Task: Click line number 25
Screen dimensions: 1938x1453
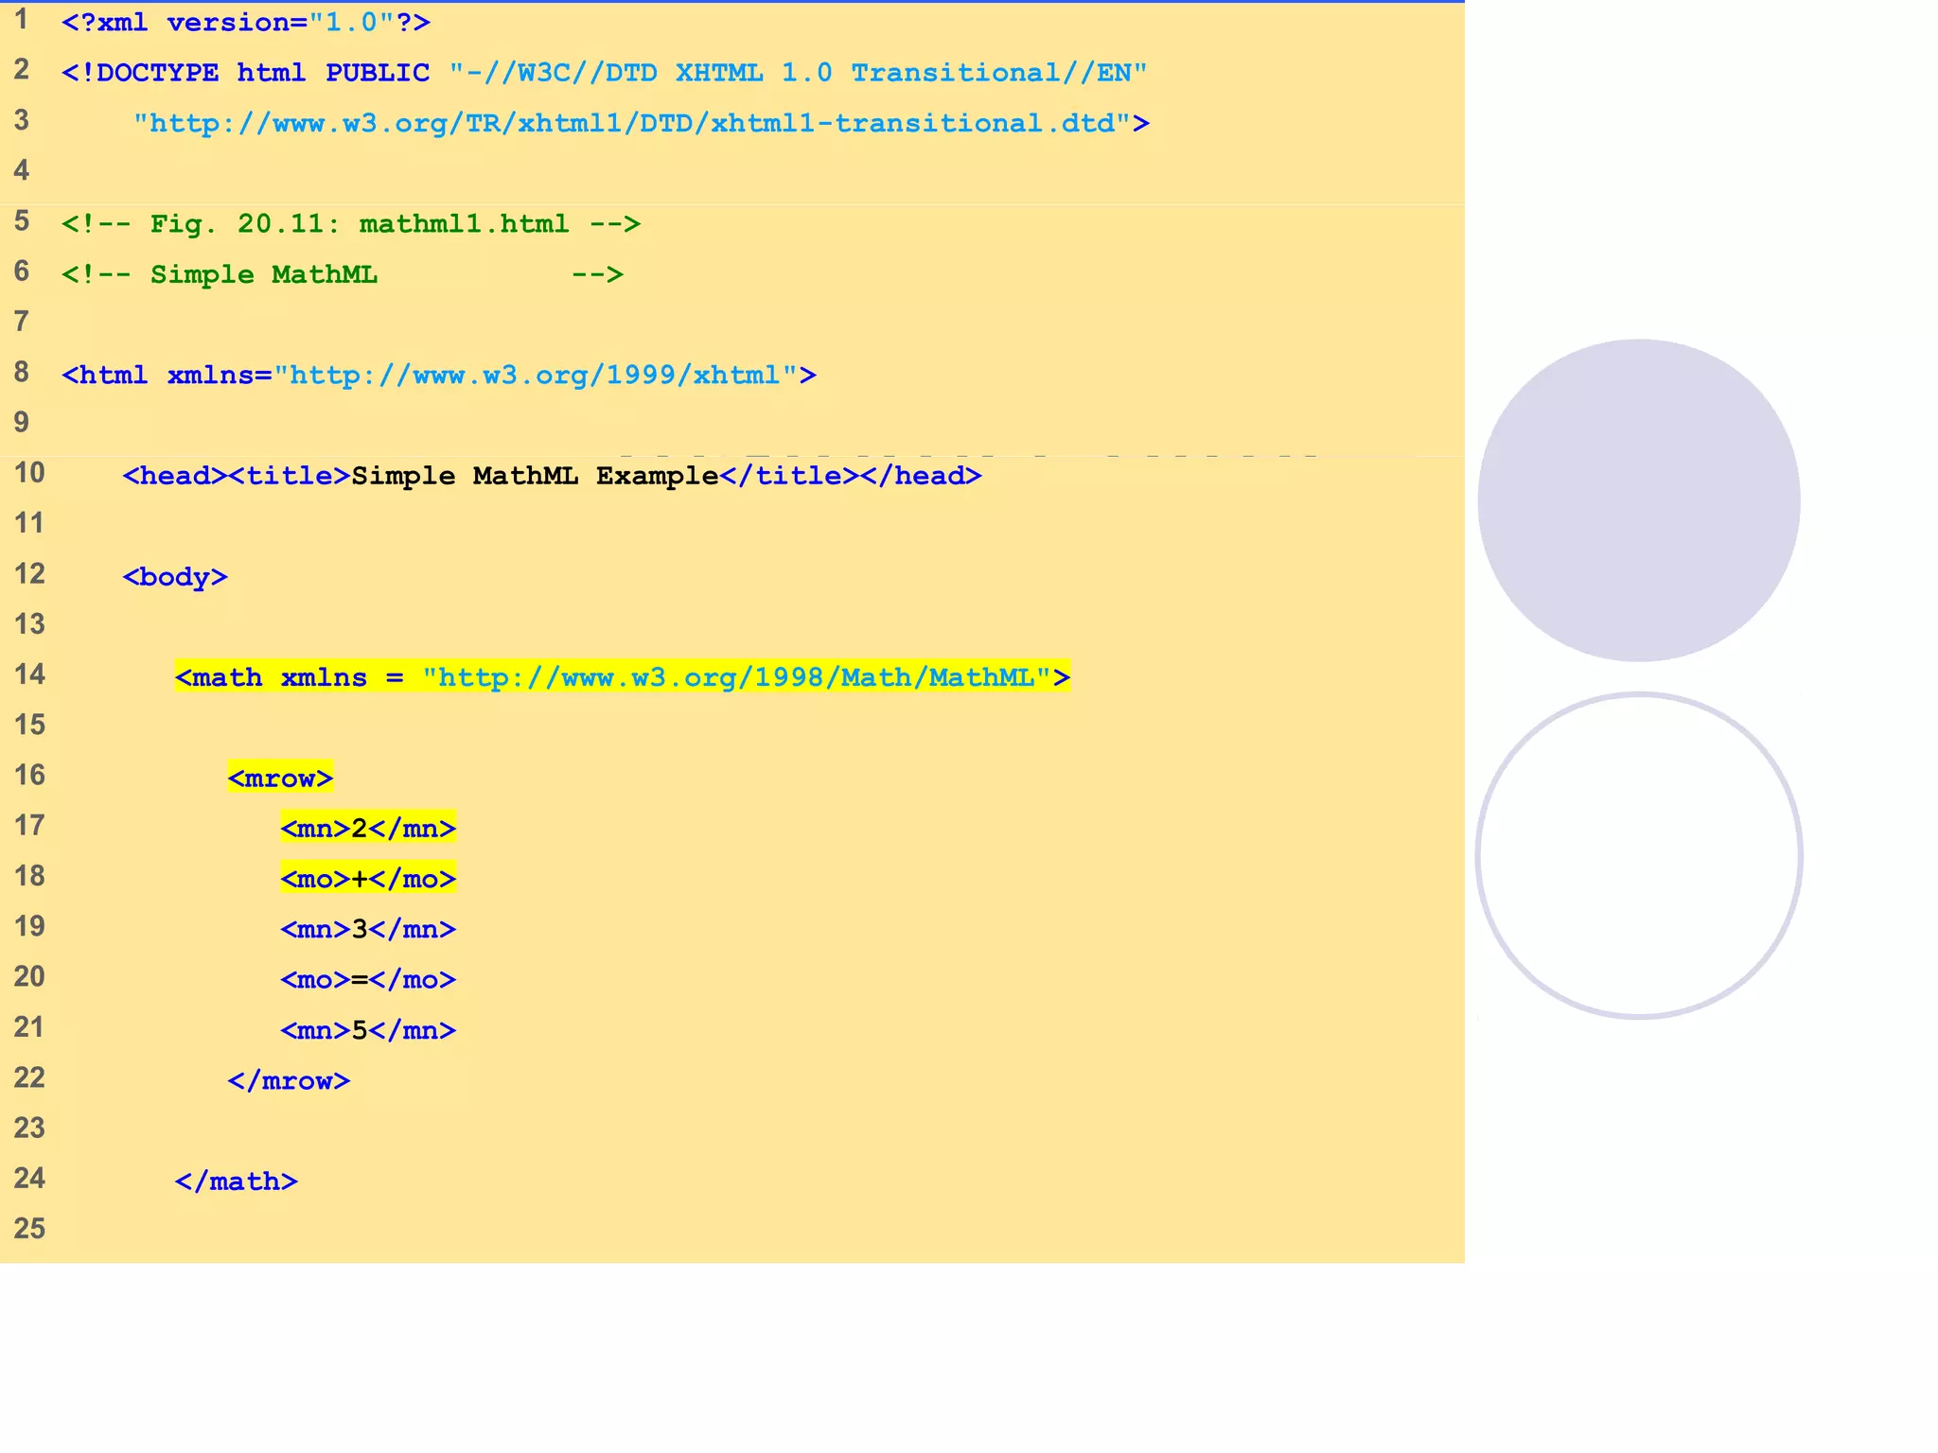Action: (29, 1229)
